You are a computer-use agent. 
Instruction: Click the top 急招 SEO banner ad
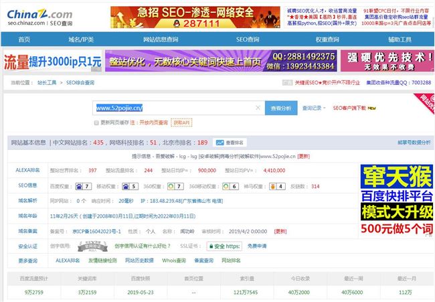pos(195,17)
